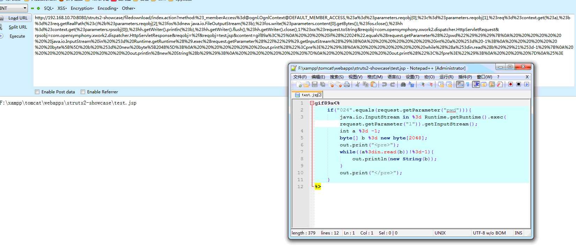Open the 设置(T) menu in Notepad++
The height and width of the screenshot is (247, 576).
click(412, 77)
